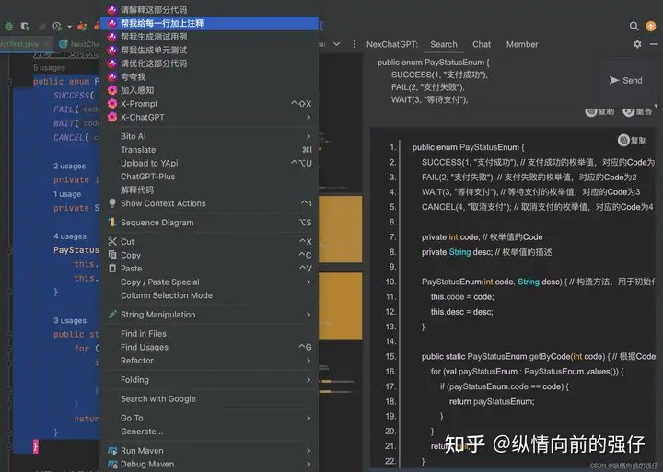Click 复制 copy button above the answer block
Screen dimensions: 663x472
point(599,111)
